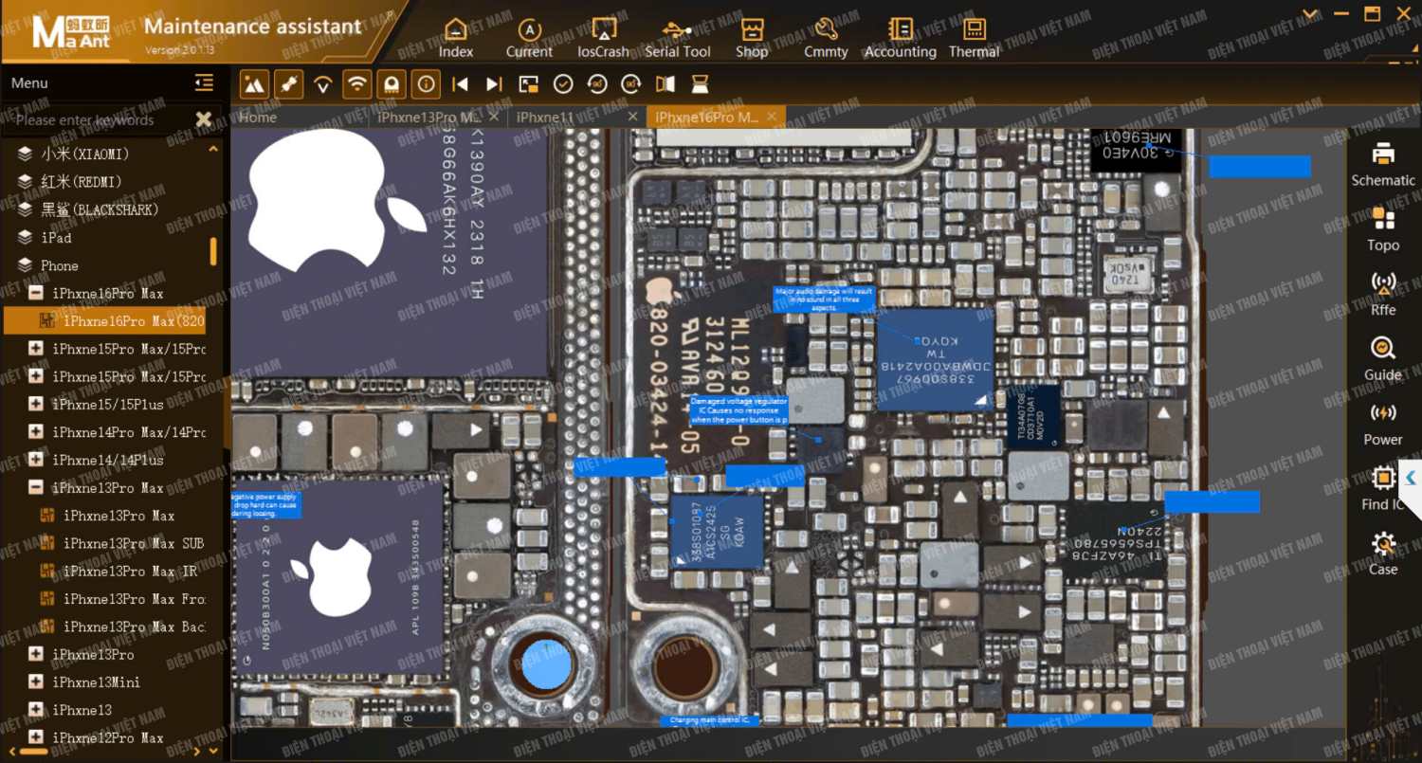
Task: Switch to the iPhxne13Pro M.. tab
Action: [428, 118]
